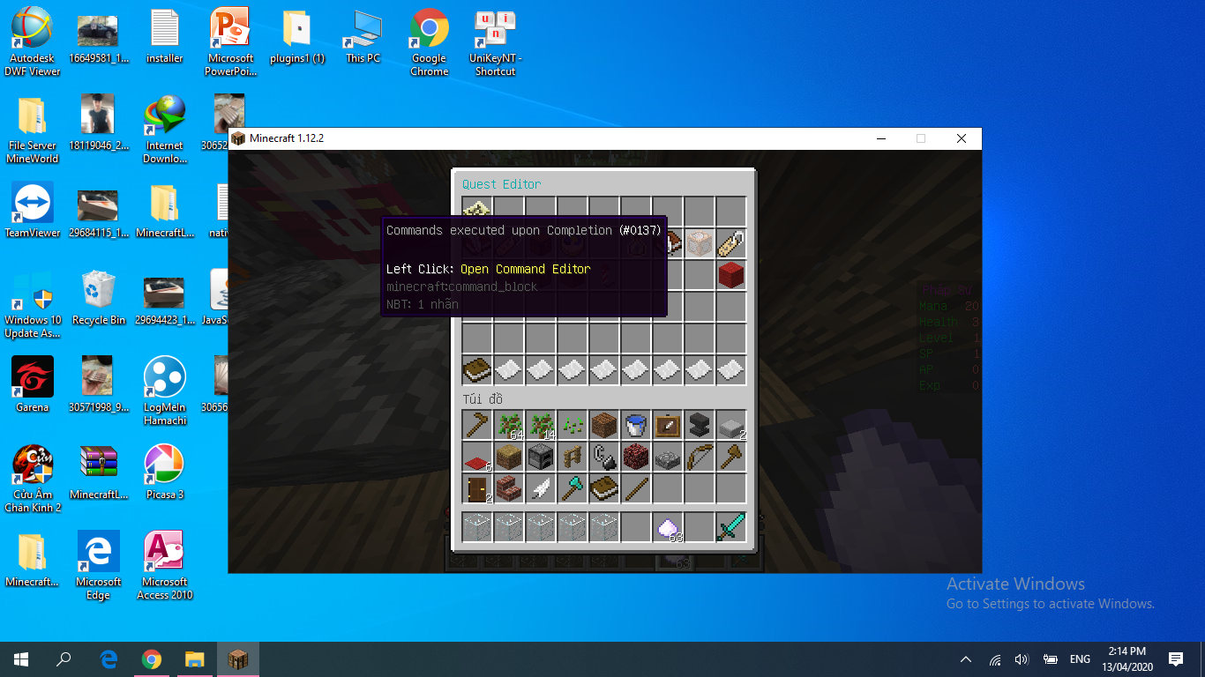The image size is (1205, 677).
Task: Select Google Chrome desktop shortcut
Action: (430, 41)
